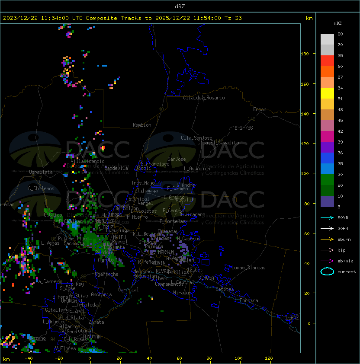Click the Agrelo label

(x=106, y=260)
